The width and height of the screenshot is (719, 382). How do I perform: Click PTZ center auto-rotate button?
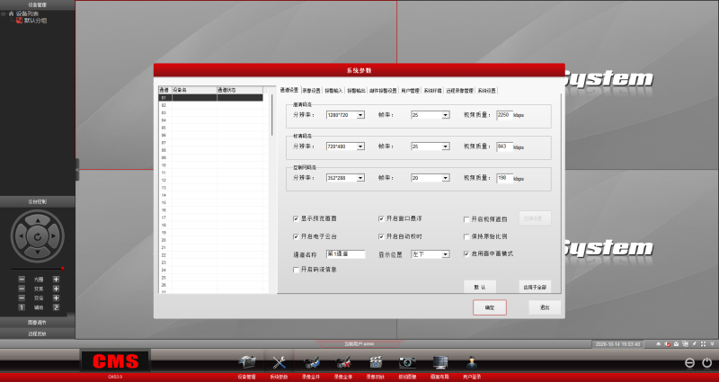pyautogui.click(x=38, y=236)
